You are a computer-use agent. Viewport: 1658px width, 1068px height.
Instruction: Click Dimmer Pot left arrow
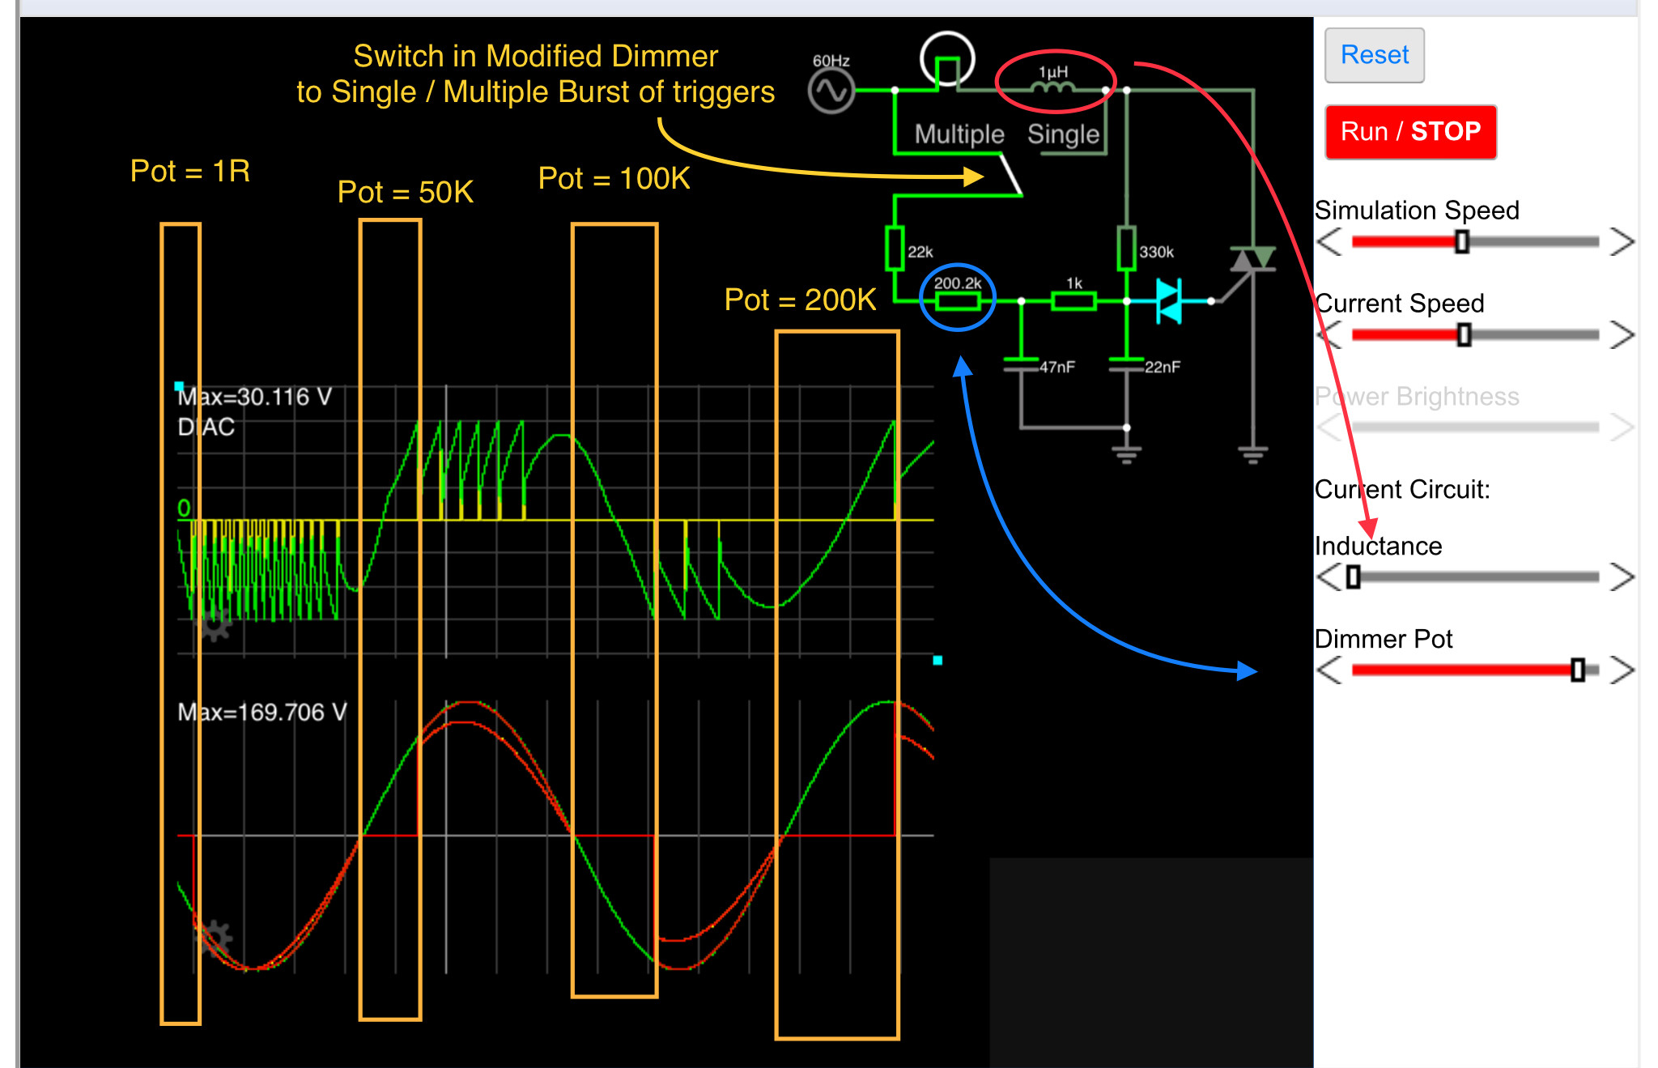[1329, 670]
